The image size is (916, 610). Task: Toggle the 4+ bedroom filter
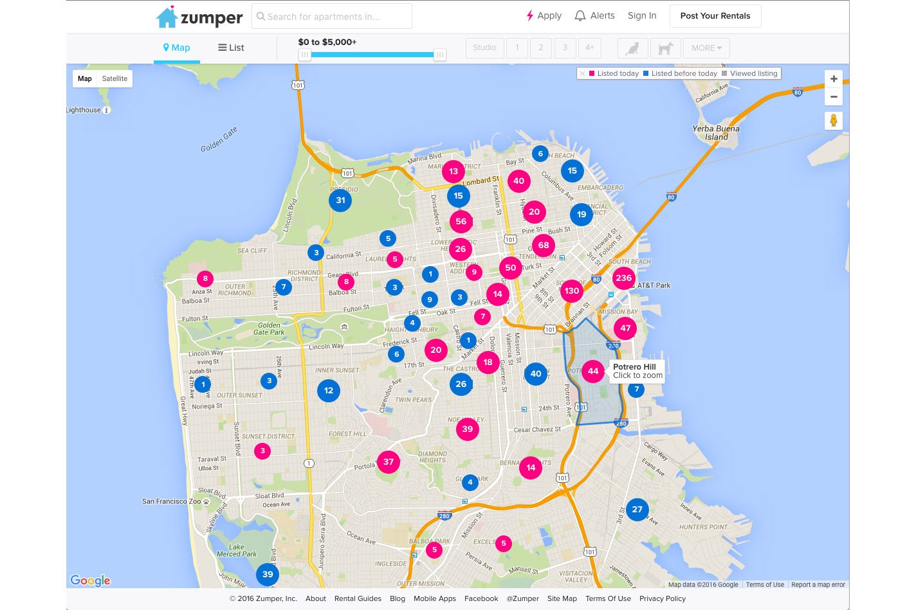point(590,48)
